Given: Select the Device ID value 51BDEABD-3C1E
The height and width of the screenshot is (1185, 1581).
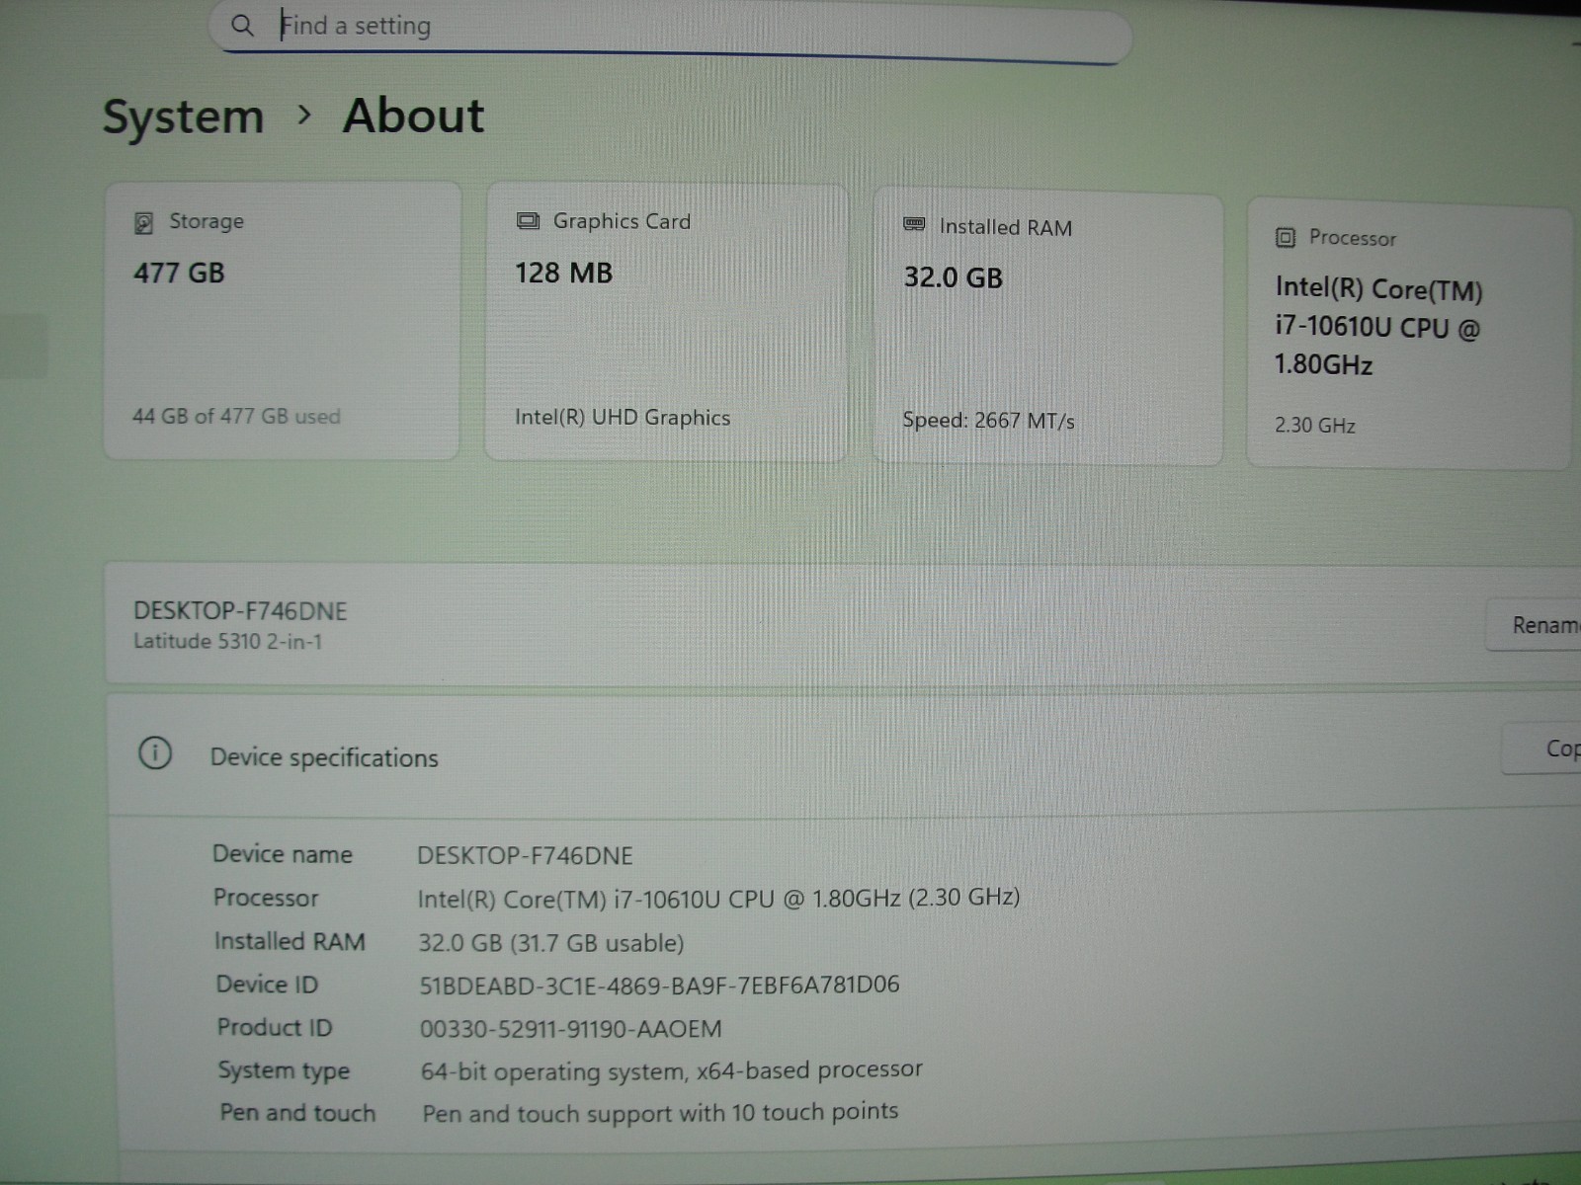Looking at the screenshot, I should pos(659,986).
